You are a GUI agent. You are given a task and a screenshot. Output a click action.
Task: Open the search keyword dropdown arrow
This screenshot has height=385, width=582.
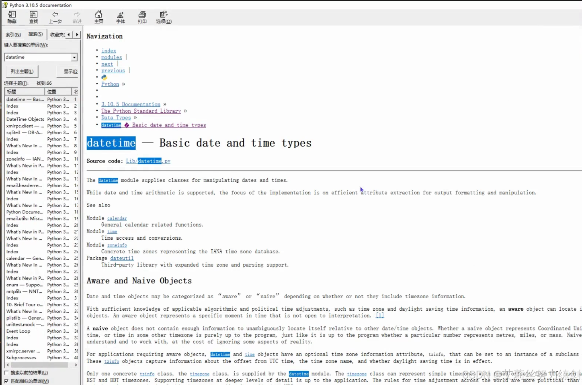[x=74, y=57]
